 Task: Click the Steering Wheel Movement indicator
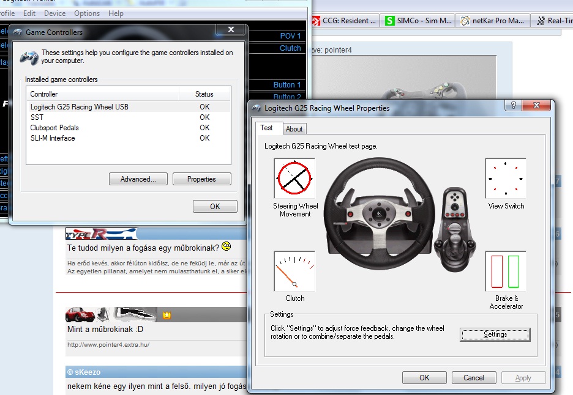tap(294, 179)
